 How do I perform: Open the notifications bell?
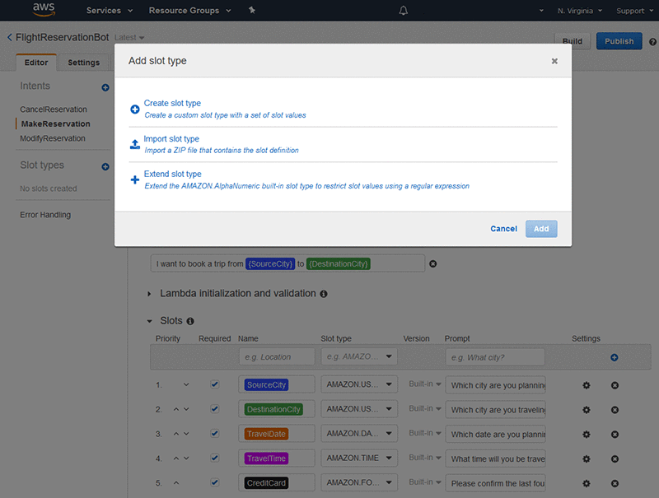(404, 11)
